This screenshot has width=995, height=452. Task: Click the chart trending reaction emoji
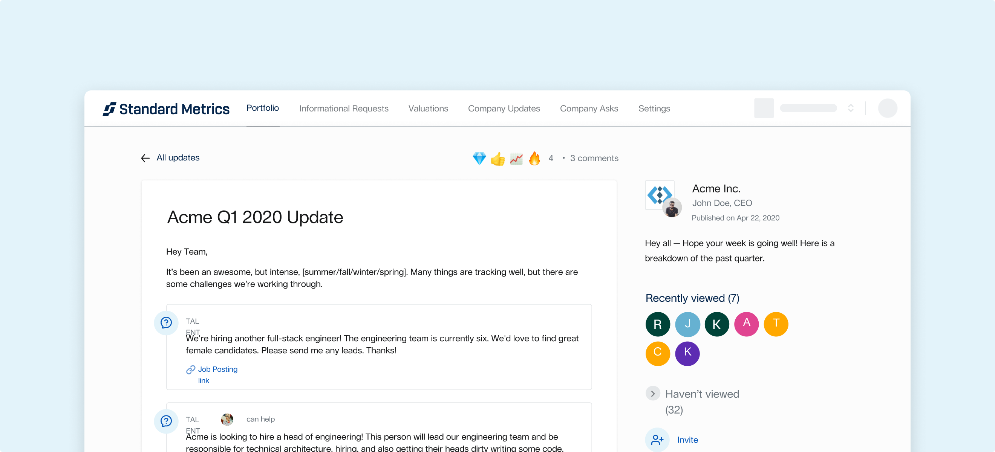[x=516, y=158]
